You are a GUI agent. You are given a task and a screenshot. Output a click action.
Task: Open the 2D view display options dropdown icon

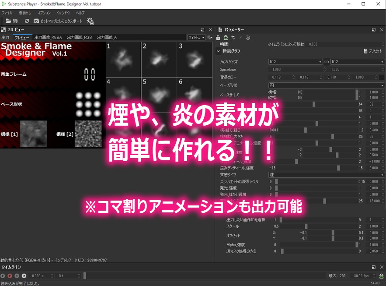point(210,38)
